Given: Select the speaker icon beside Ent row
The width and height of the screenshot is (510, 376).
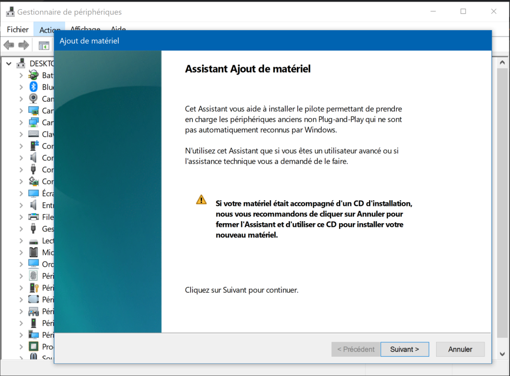Looking at the screenshot, I should click(33, 205).
